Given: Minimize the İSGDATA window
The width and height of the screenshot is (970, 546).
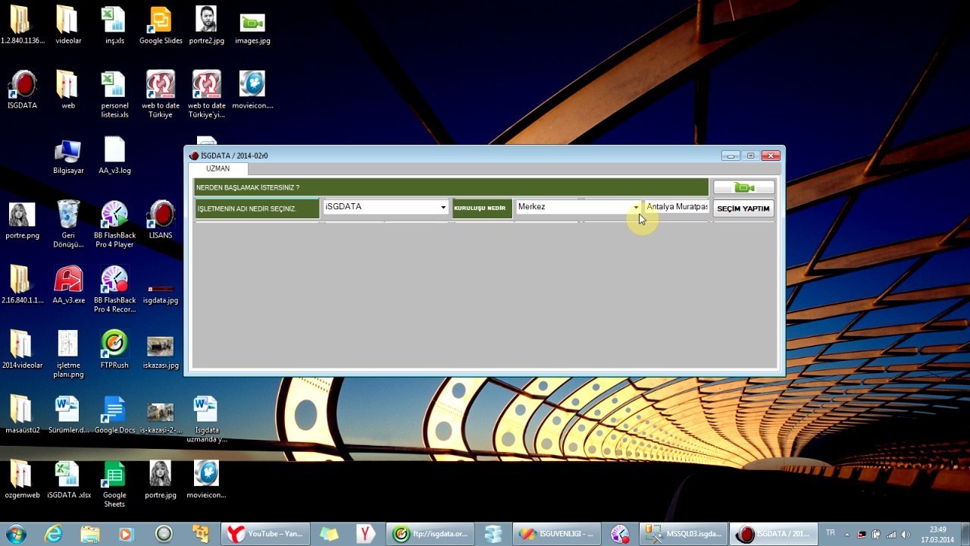Looking at the screenshot, I should click(731, 155).
